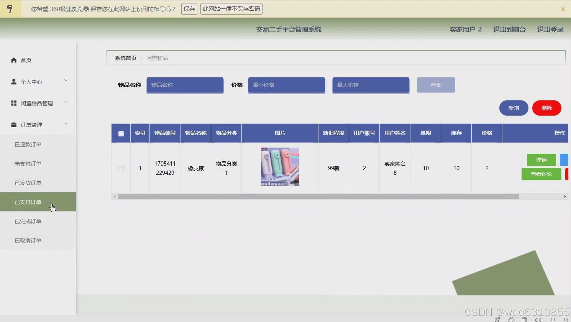
Task: Toggle the select-all checkbox in the table header
Action: tap(121, 133)
